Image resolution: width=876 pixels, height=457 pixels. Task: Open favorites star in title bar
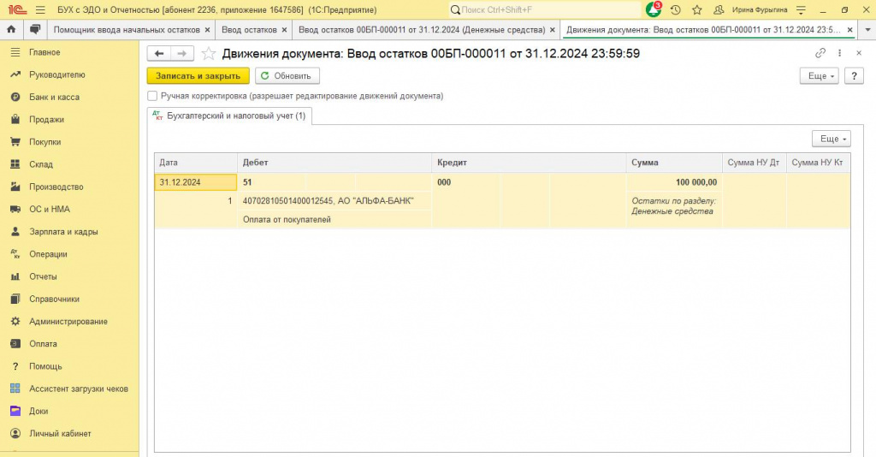coord(696,9)
